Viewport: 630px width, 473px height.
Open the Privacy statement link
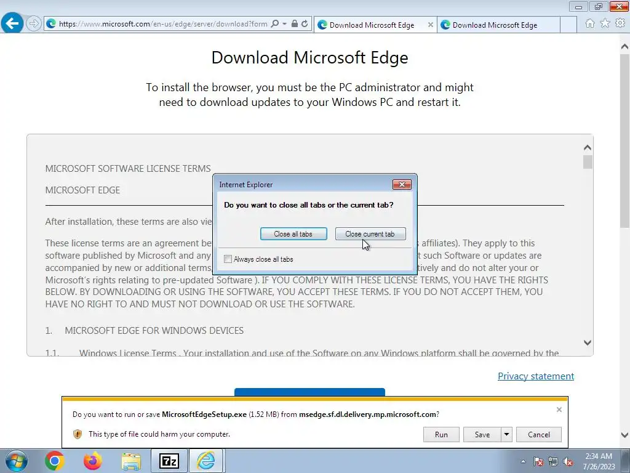(536, 376)
